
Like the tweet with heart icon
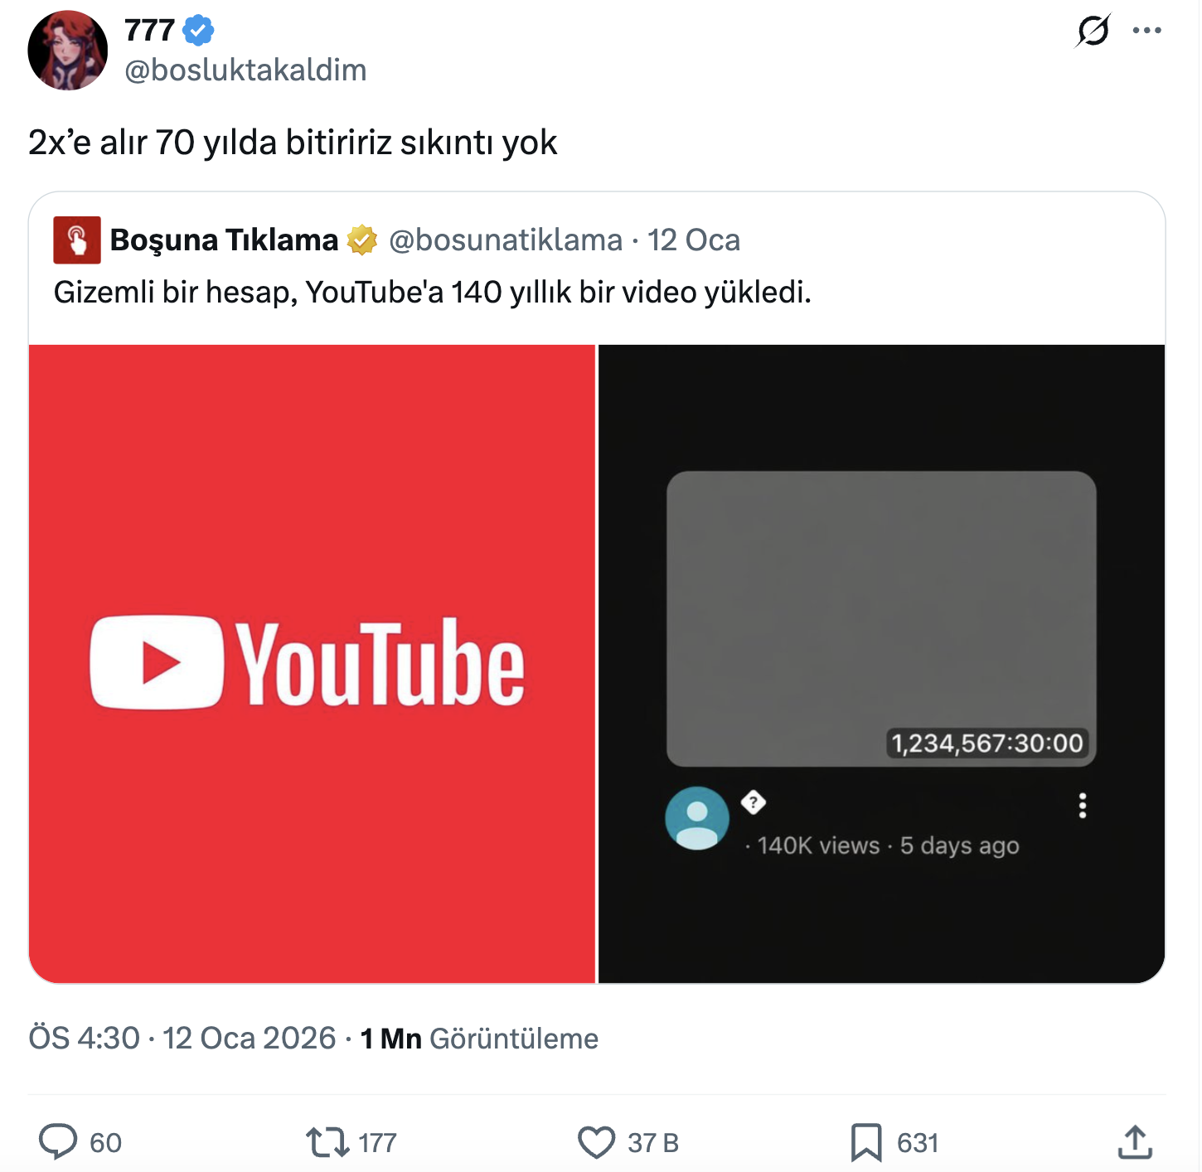tap(596, 1141)
